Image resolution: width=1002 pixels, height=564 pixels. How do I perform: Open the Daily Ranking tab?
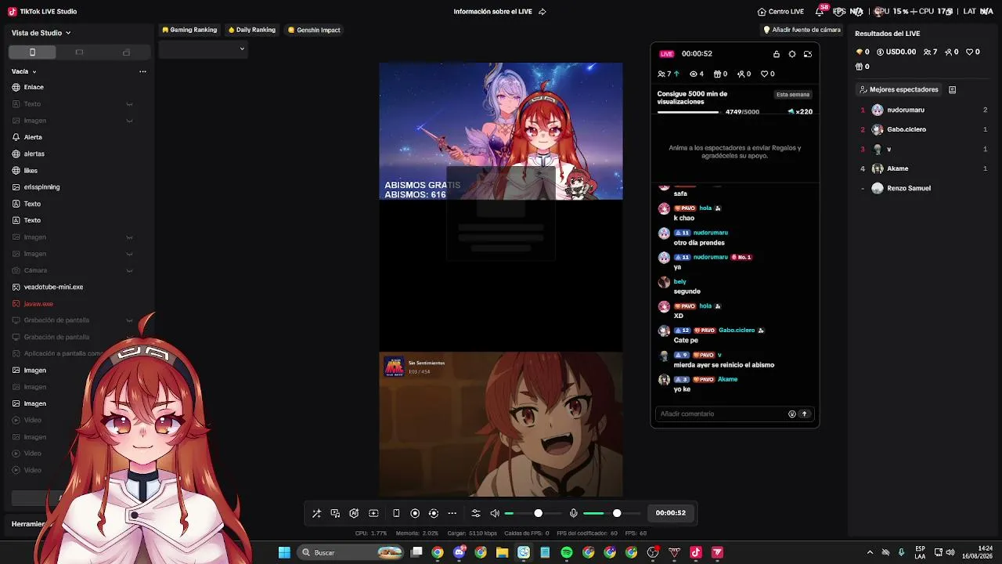[x=252, y=30]
